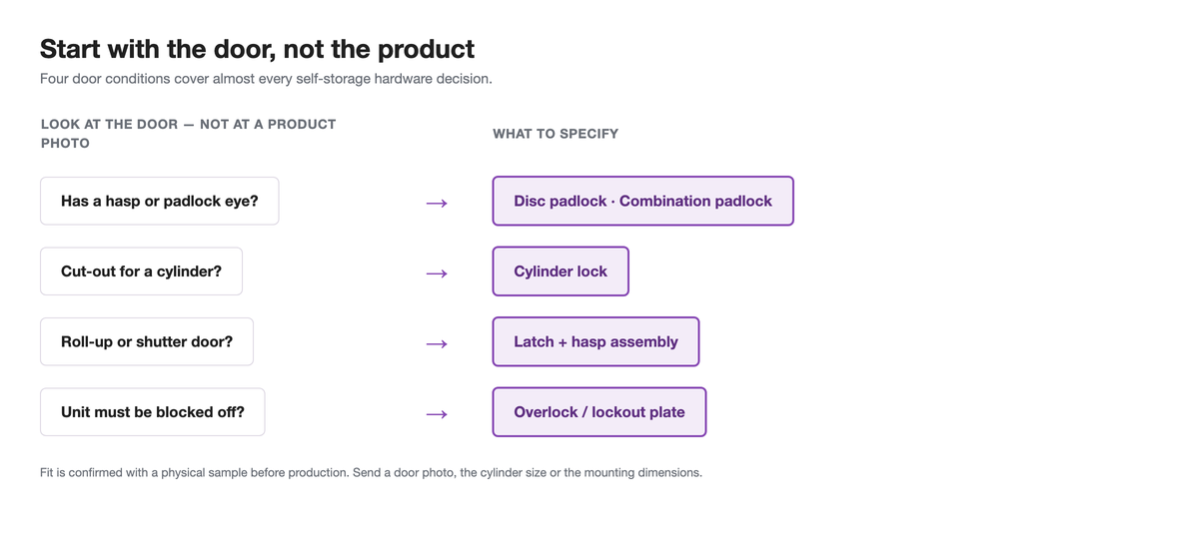Click the arrow next to Cylinder lock
Screen dimensions: 1199x539
coord(437,273)
